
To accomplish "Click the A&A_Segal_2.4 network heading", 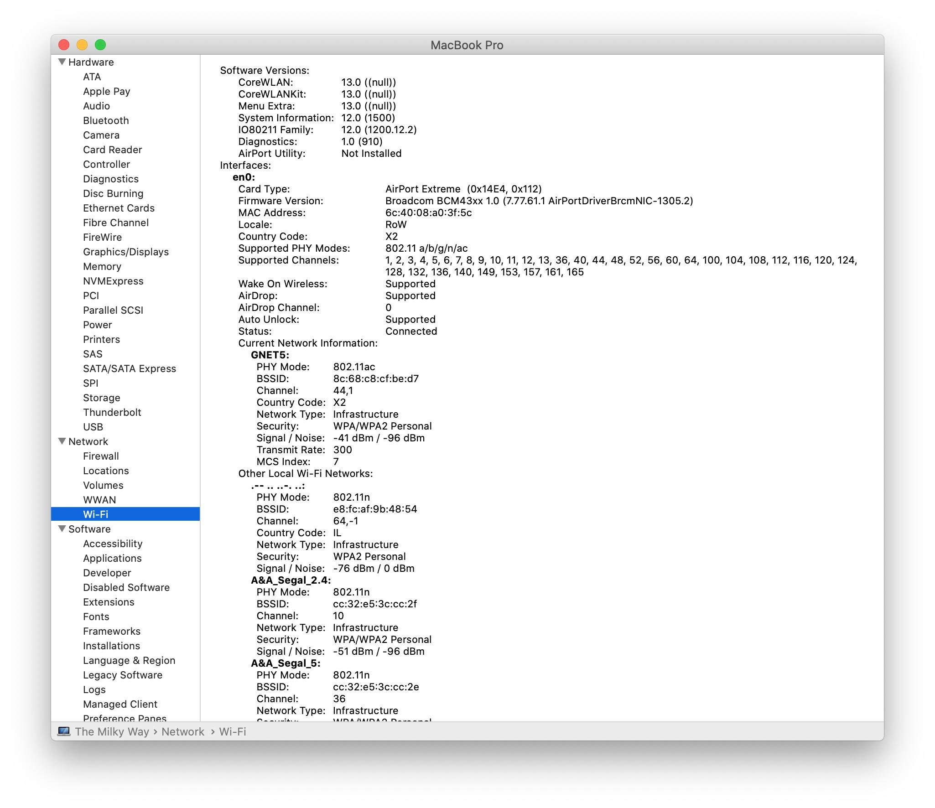I will [x=291, y=580].
